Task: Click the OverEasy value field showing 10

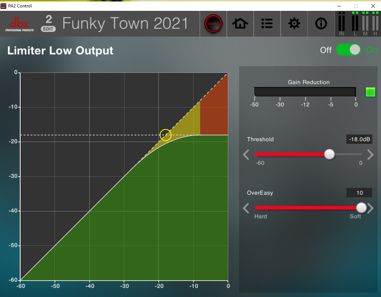Action: [359, 193]
